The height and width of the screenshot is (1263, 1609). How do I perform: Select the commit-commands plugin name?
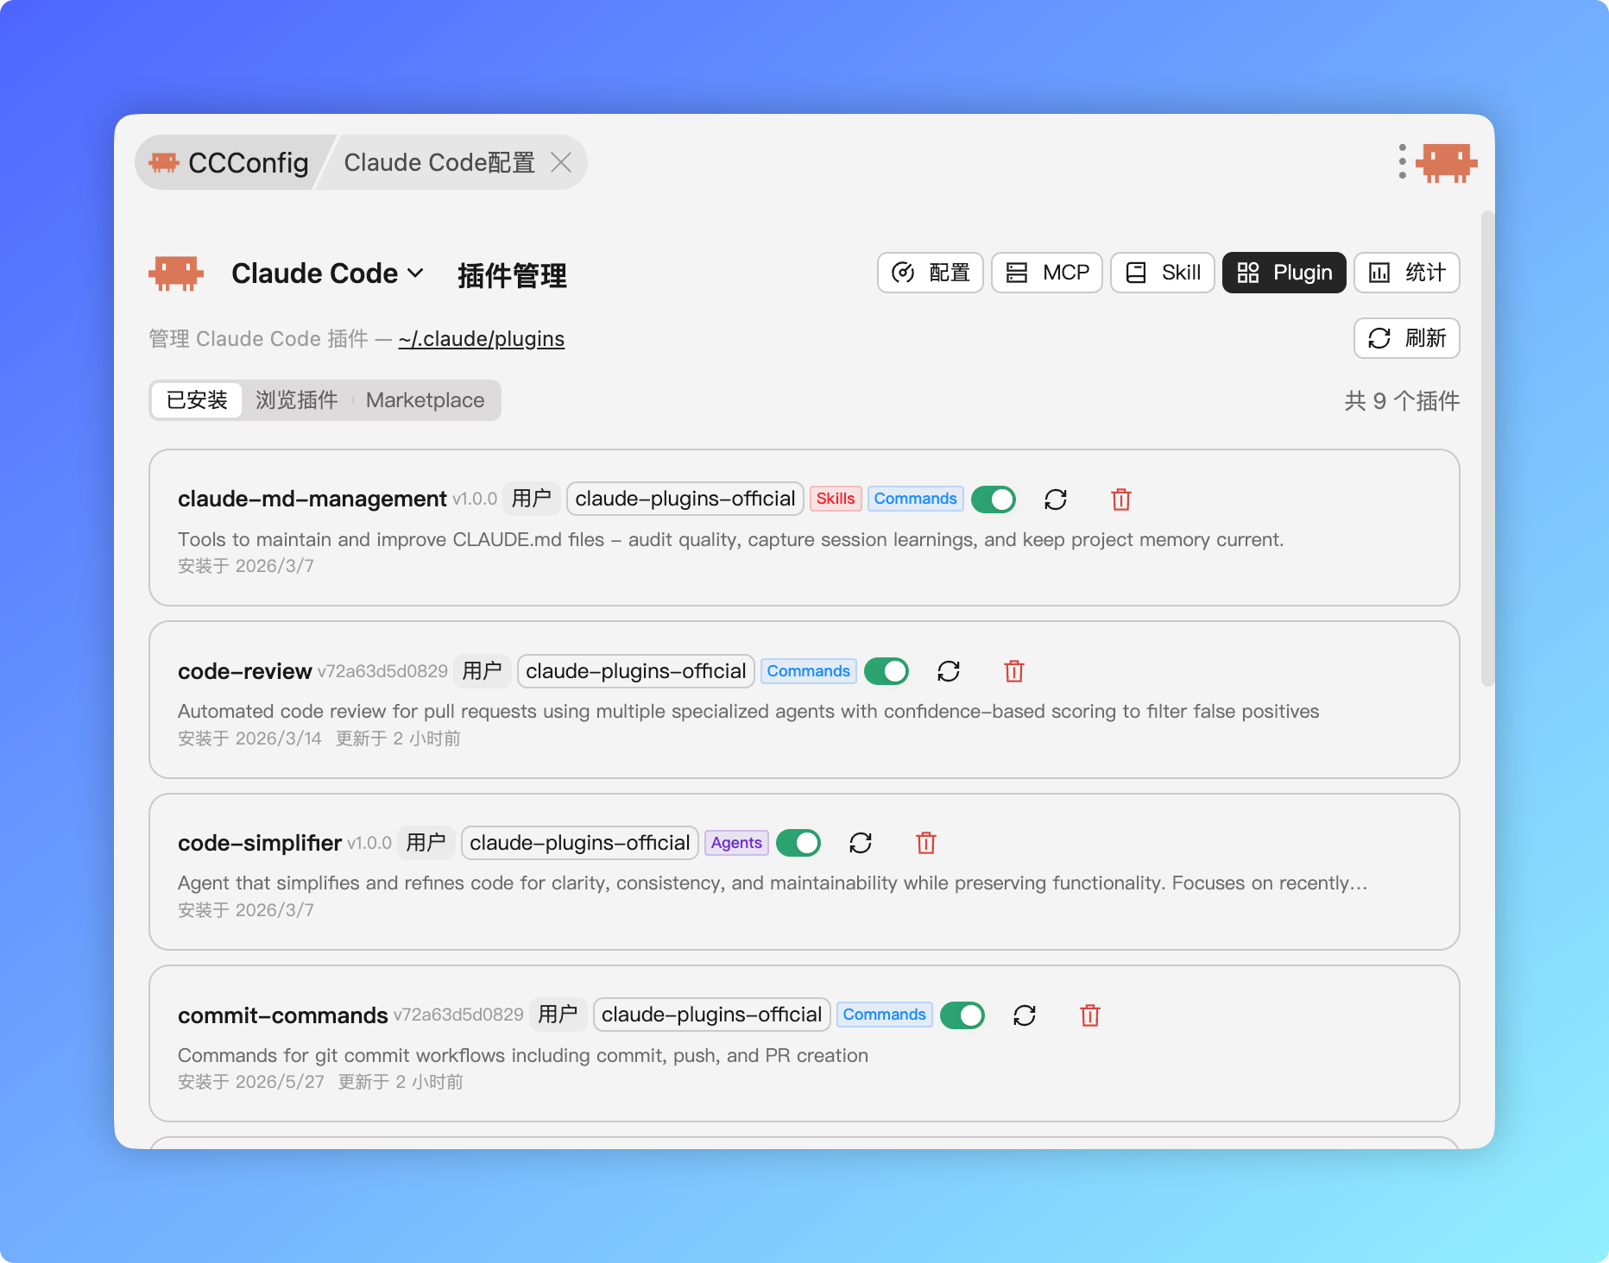(x=282, y=1015)
